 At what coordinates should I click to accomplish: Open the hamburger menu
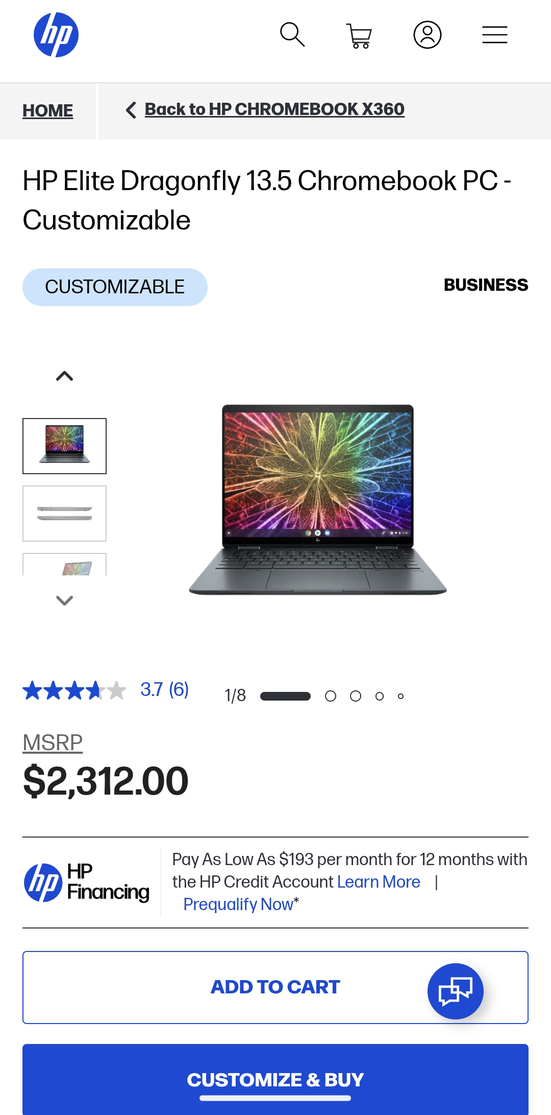[495, 35]
